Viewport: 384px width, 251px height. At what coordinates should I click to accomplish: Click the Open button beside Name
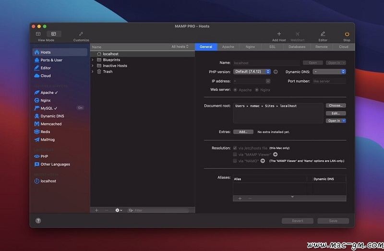pos(313,63)
